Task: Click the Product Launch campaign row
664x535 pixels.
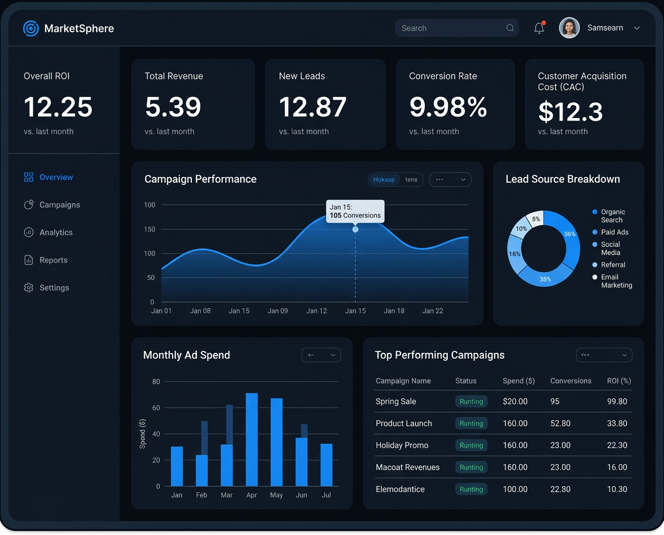Action: 404,423
